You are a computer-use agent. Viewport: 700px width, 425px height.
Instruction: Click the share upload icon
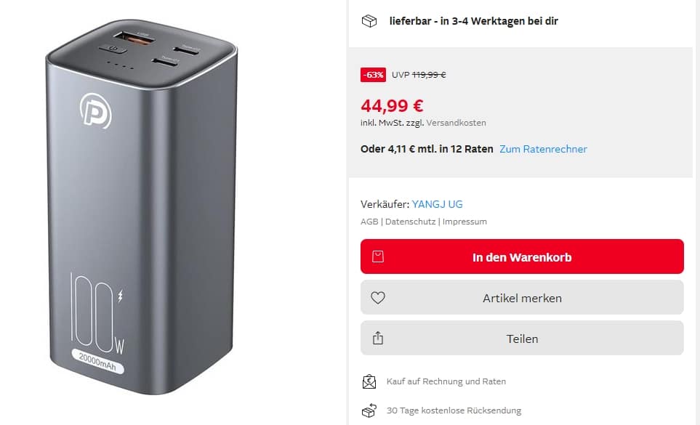pos(378,338)
